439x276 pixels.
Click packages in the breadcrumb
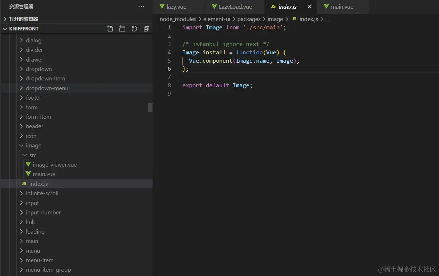249,19
